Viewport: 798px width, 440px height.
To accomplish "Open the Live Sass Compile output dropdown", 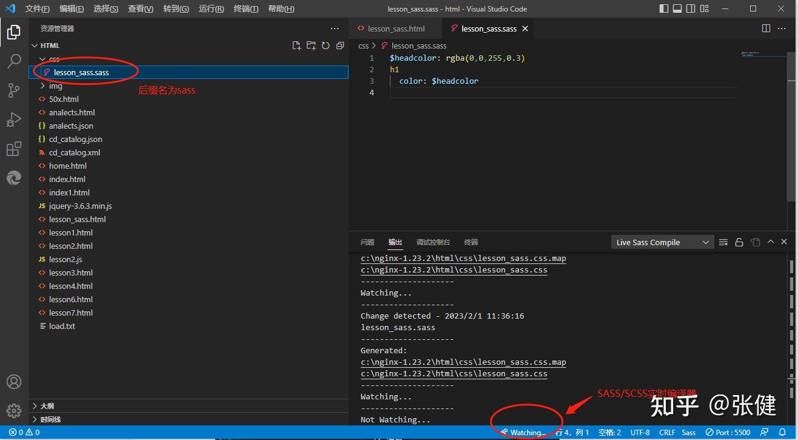I will click(662, 242).
